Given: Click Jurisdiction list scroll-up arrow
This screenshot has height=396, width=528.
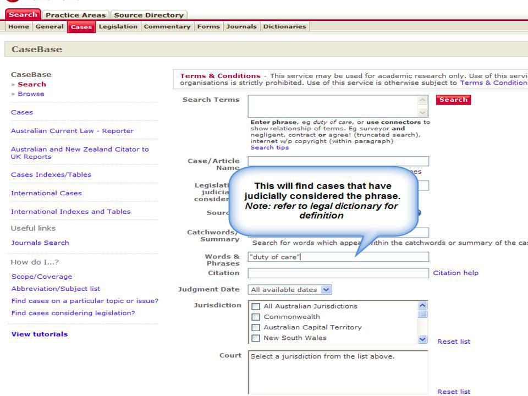Looking at the screenshot, I should pos(422,305).
